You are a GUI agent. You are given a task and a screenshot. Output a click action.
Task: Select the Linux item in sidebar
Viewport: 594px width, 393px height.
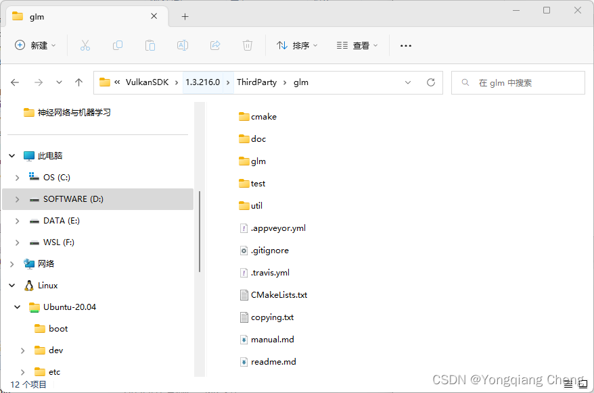point(41,286)
